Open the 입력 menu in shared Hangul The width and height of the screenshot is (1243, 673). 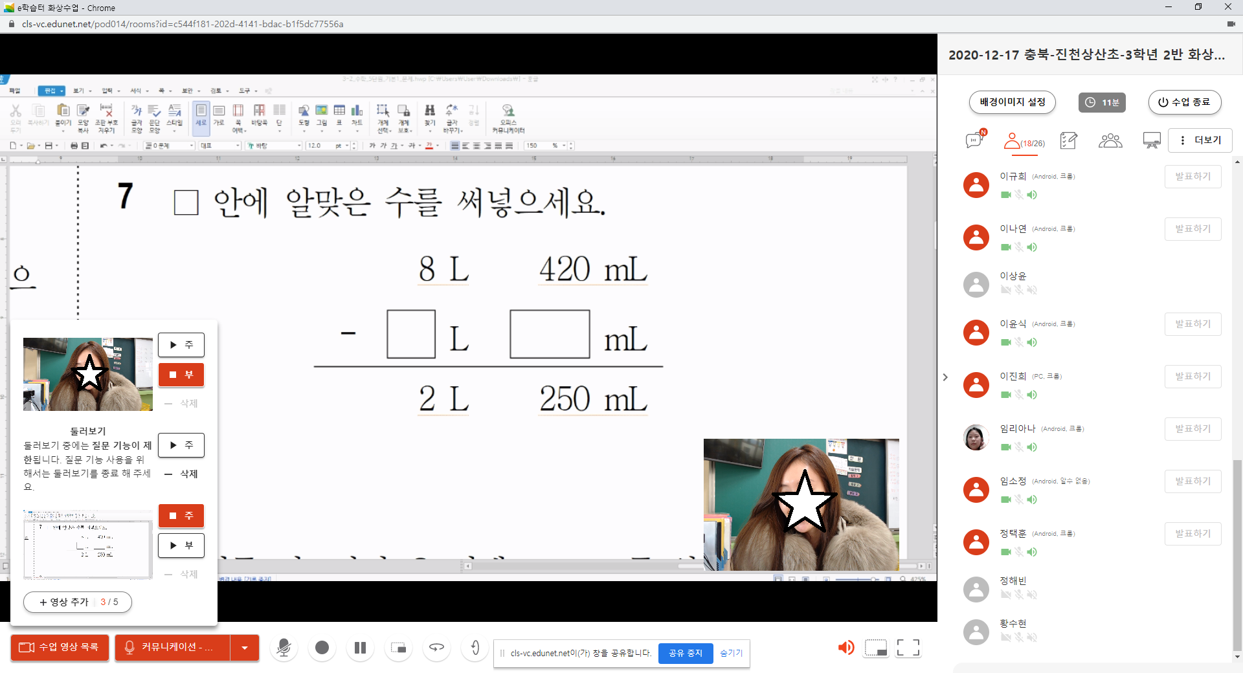tap(110, 91)
